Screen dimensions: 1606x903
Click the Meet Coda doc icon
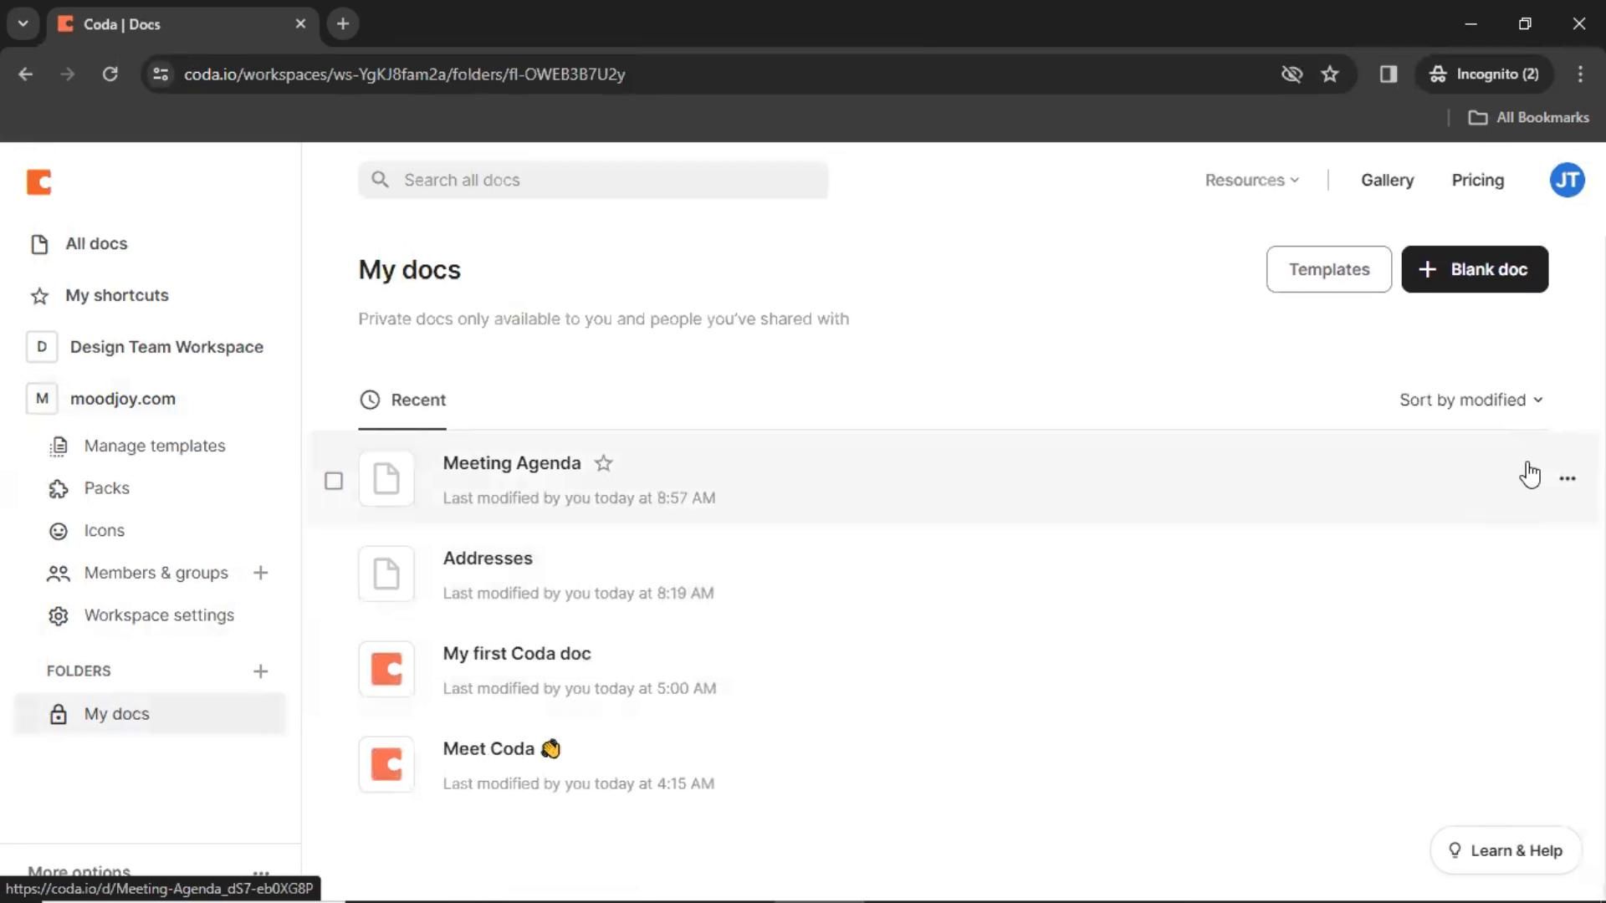386,765
